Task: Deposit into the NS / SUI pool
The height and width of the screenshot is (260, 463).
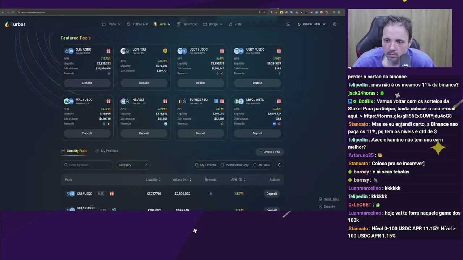Action: click(144, 133)
